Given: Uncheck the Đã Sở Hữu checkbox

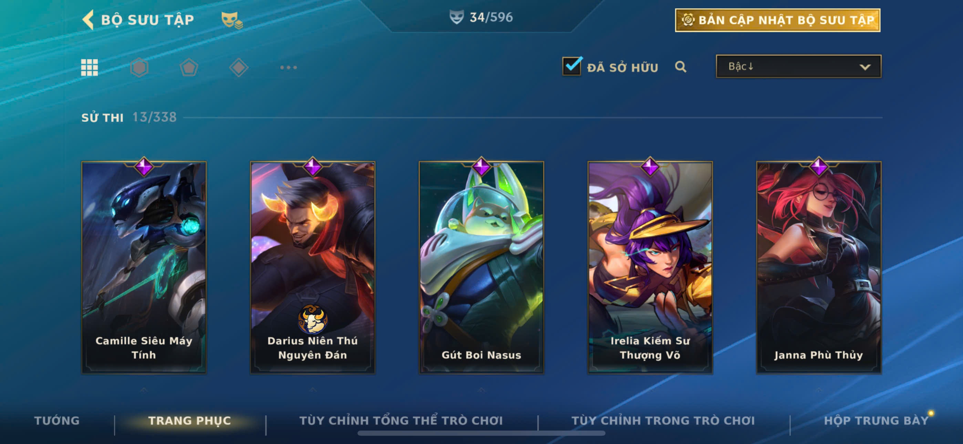Looking at the screenshot, I should point(572,66).
